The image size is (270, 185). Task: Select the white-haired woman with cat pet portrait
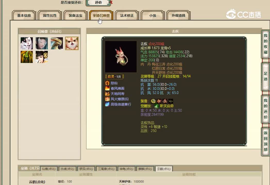coord(27,43)
